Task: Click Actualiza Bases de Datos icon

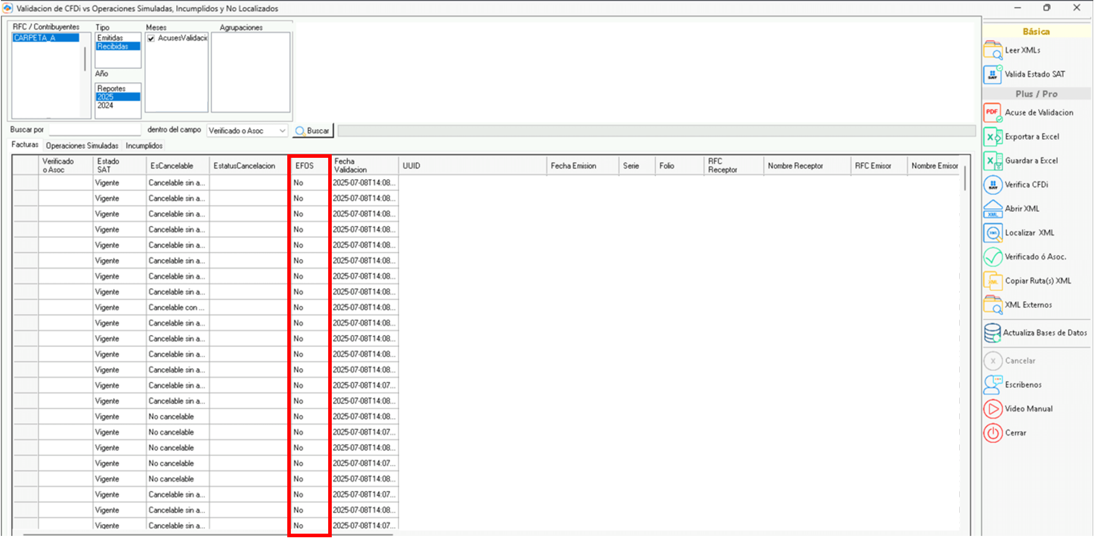Action: [992, 333]
